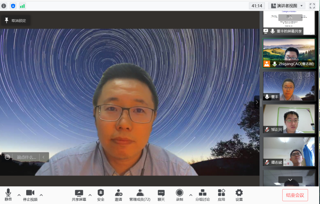Select 董丰的屏幕共享 thumbnail
This screenshot has width=320, height=204.
tap(289, 23)
